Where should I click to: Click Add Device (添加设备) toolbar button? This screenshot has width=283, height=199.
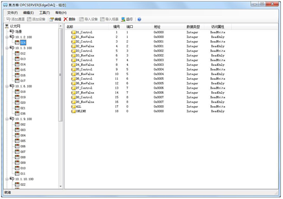(36, 19)
